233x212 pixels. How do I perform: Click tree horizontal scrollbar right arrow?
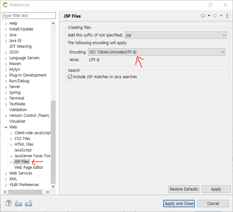(x=48, y=192)
